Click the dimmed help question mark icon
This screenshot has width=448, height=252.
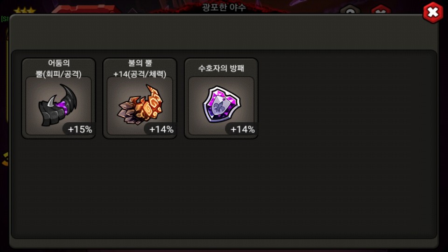click(x=350, y=11)
